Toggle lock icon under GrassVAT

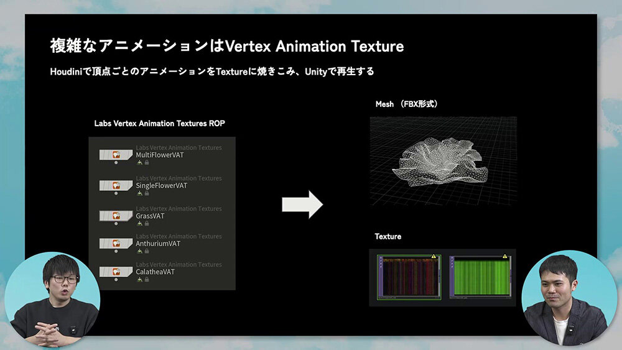[147, 224]
